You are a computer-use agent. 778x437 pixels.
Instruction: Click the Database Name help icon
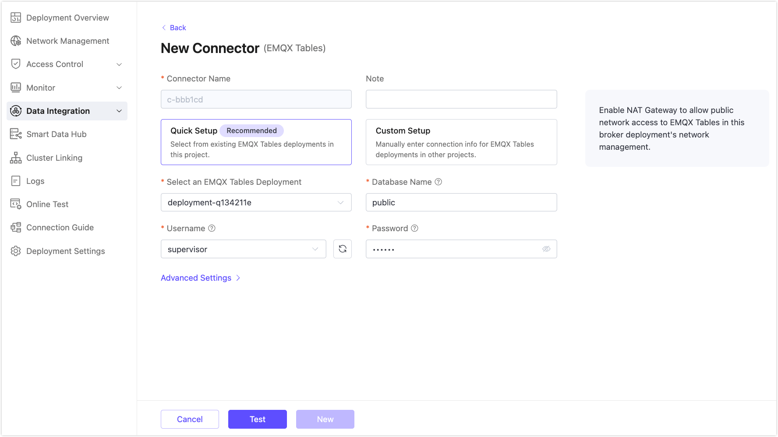[438, 182]
